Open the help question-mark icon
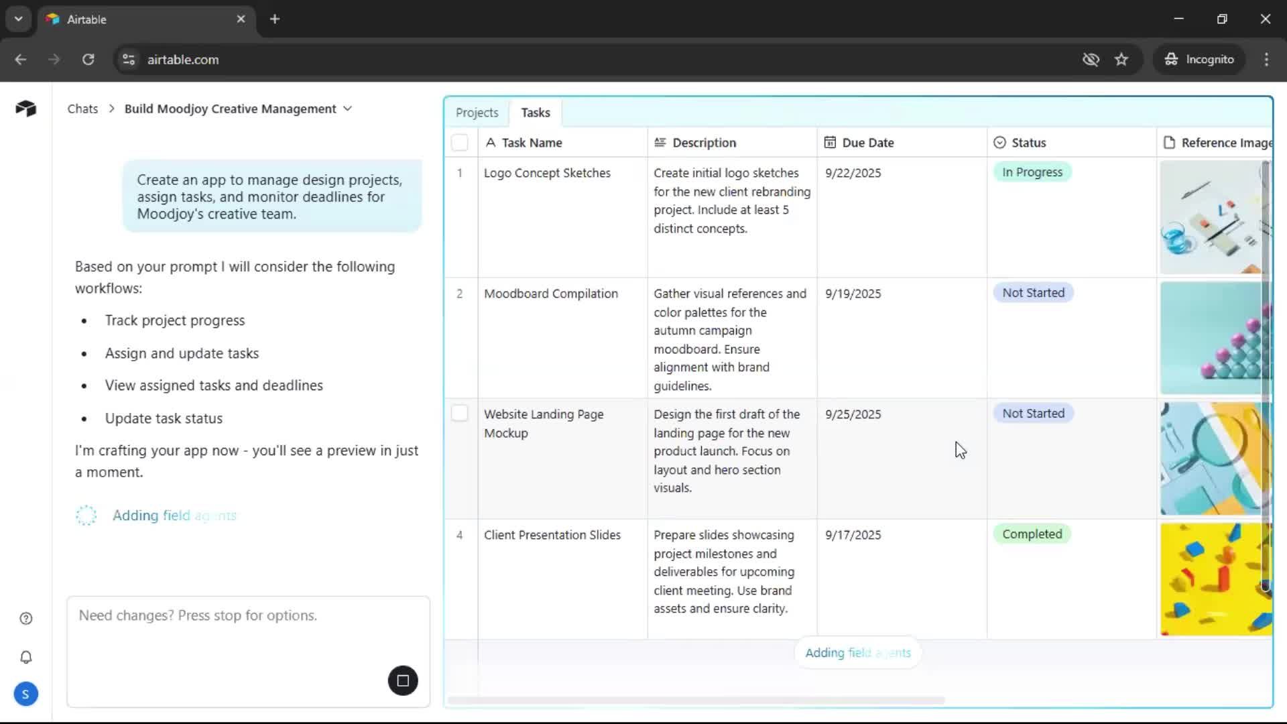This screenshot has height=724, width=1287. [26, 618]
